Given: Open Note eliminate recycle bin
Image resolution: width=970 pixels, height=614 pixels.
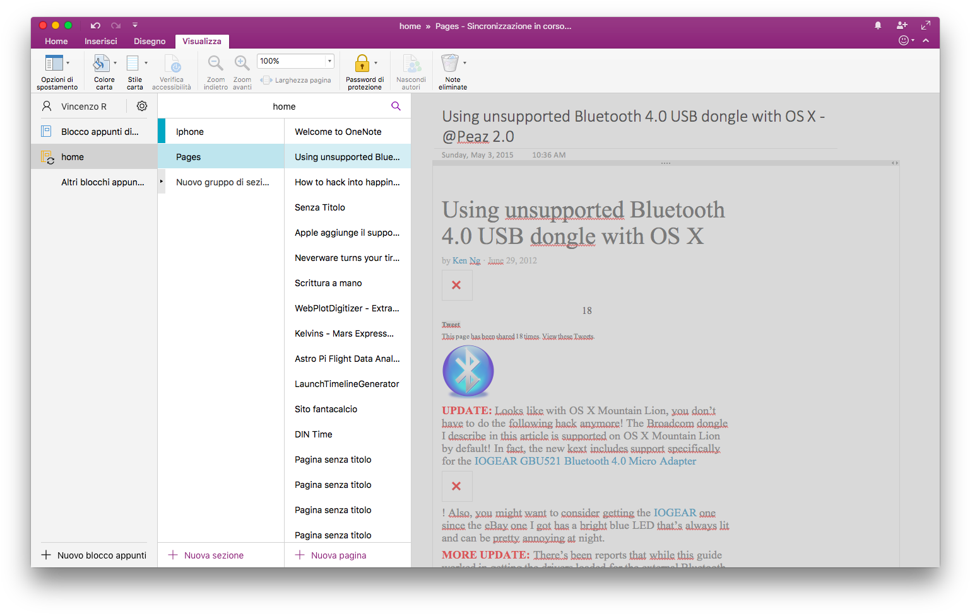Looking at the screenshot, I should click(450, 63).
